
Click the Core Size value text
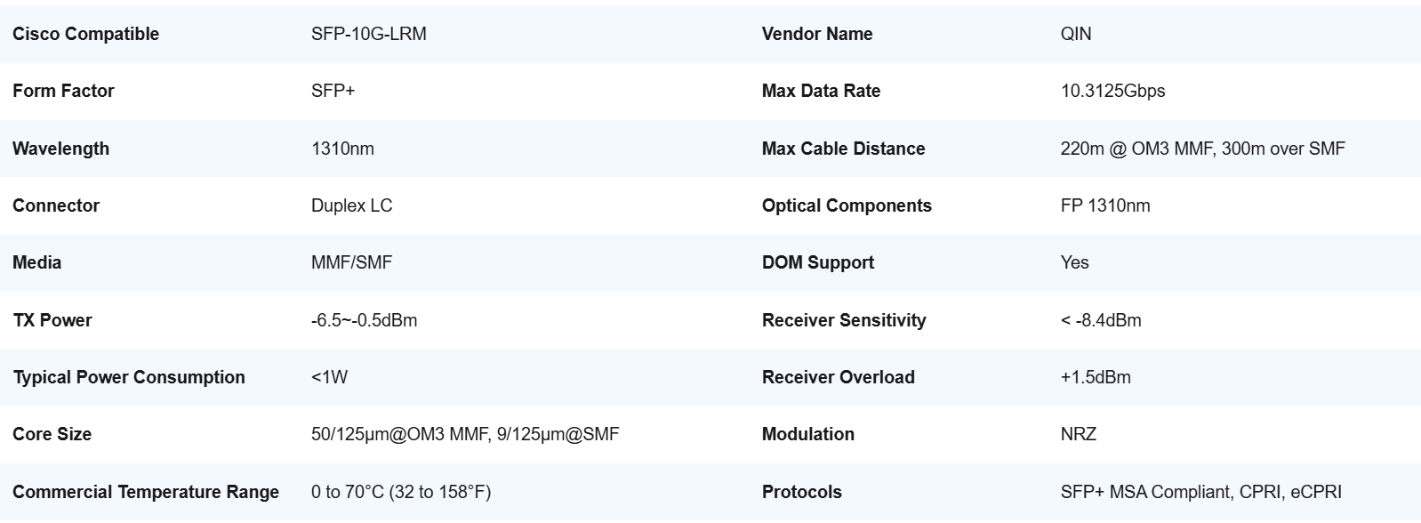[465, 434]
